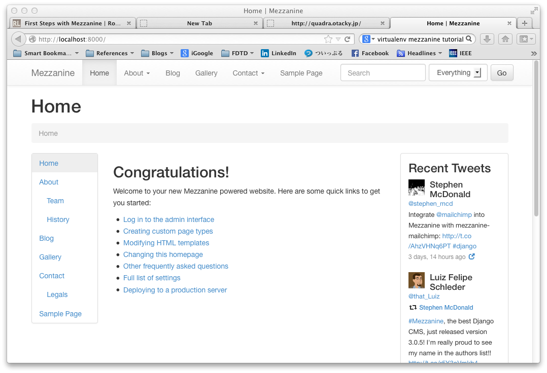
Task: Switch to First Steps with Mezzanine tab
Action: [73, 23]
